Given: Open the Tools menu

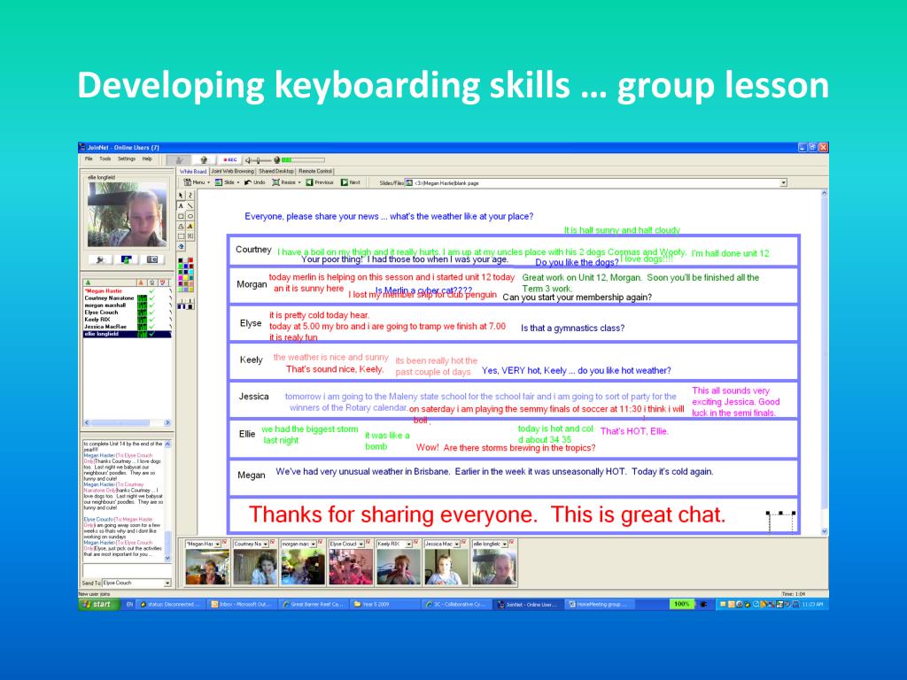Looking at the screenshot, I should click(105, 158).
